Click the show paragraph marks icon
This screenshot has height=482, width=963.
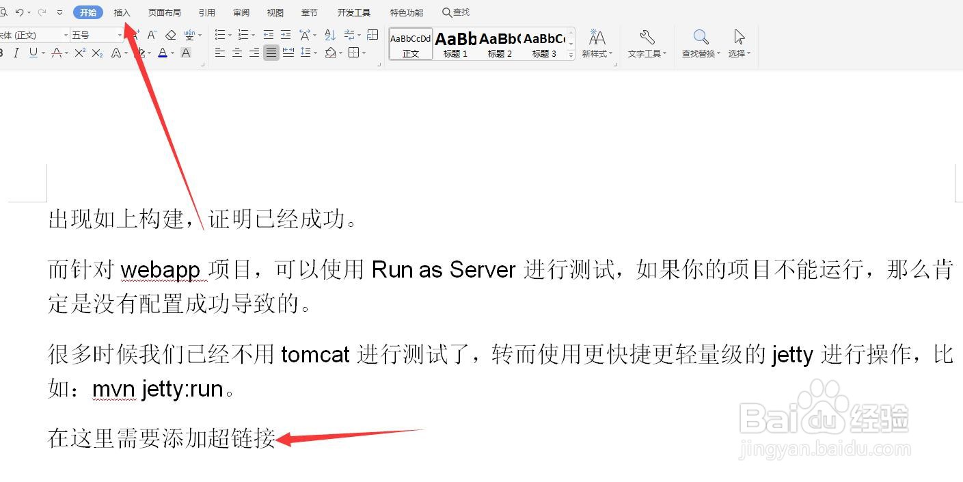pyautogui.click(x=349, y=35)
